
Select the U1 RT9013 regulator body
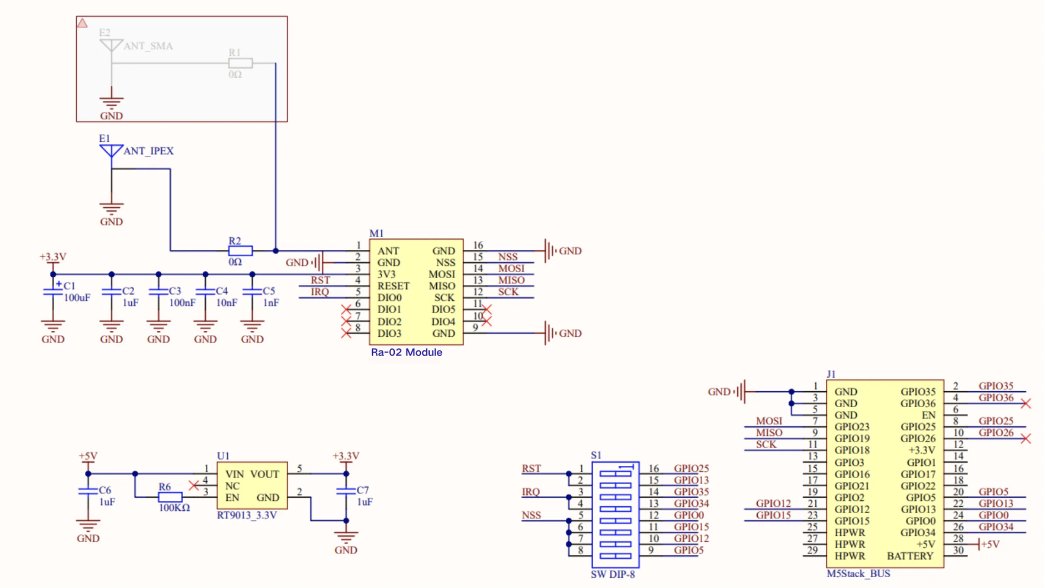coord(252,485)
